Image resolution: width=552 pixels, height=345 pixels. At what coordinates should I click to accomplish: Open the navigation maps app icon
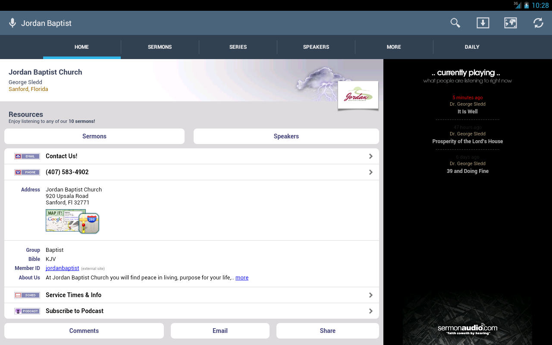pyautogui.click(x=89, y=223)
